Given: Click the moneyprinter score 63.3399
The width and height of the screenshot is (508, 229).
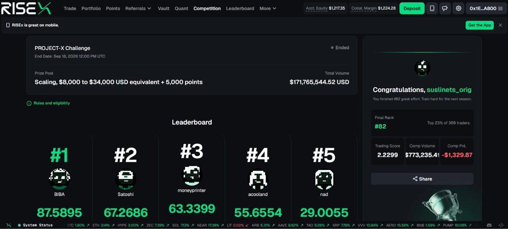Looking at the screenshot, I should [x=192, y=209].
